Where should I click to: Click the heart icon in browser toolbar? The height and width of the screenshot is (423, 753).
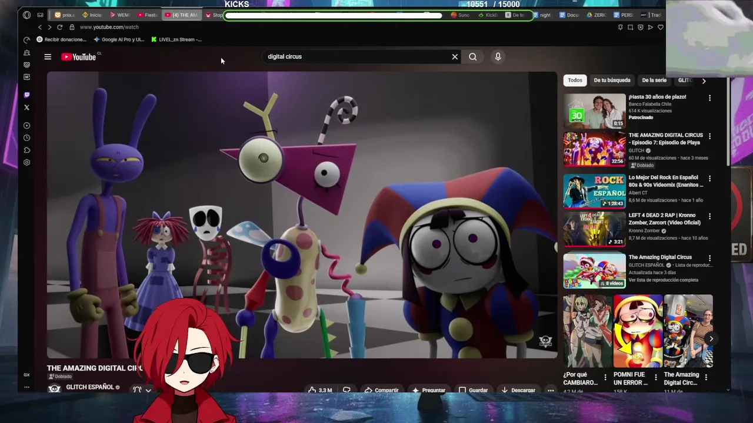tap(661, 27)
